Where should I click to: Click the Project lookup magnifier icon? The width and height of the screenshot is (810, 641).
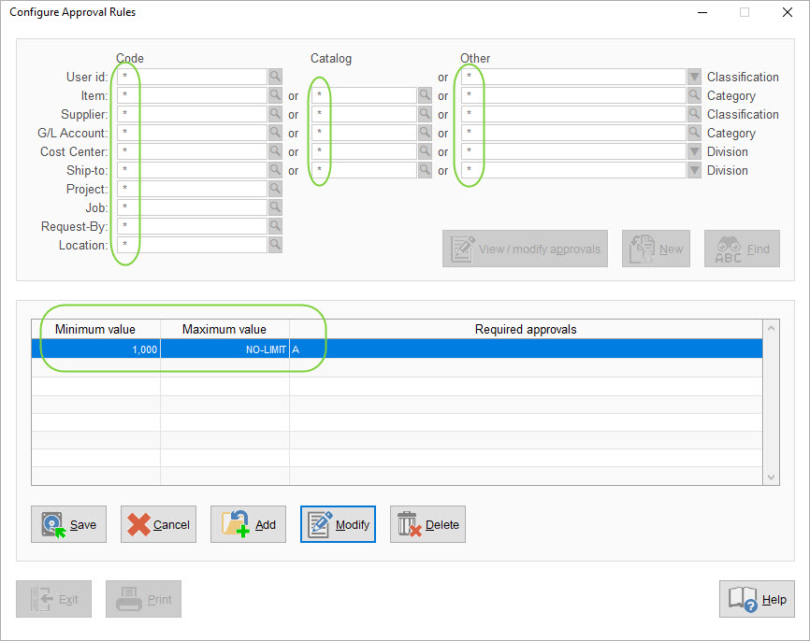point(274,189)
